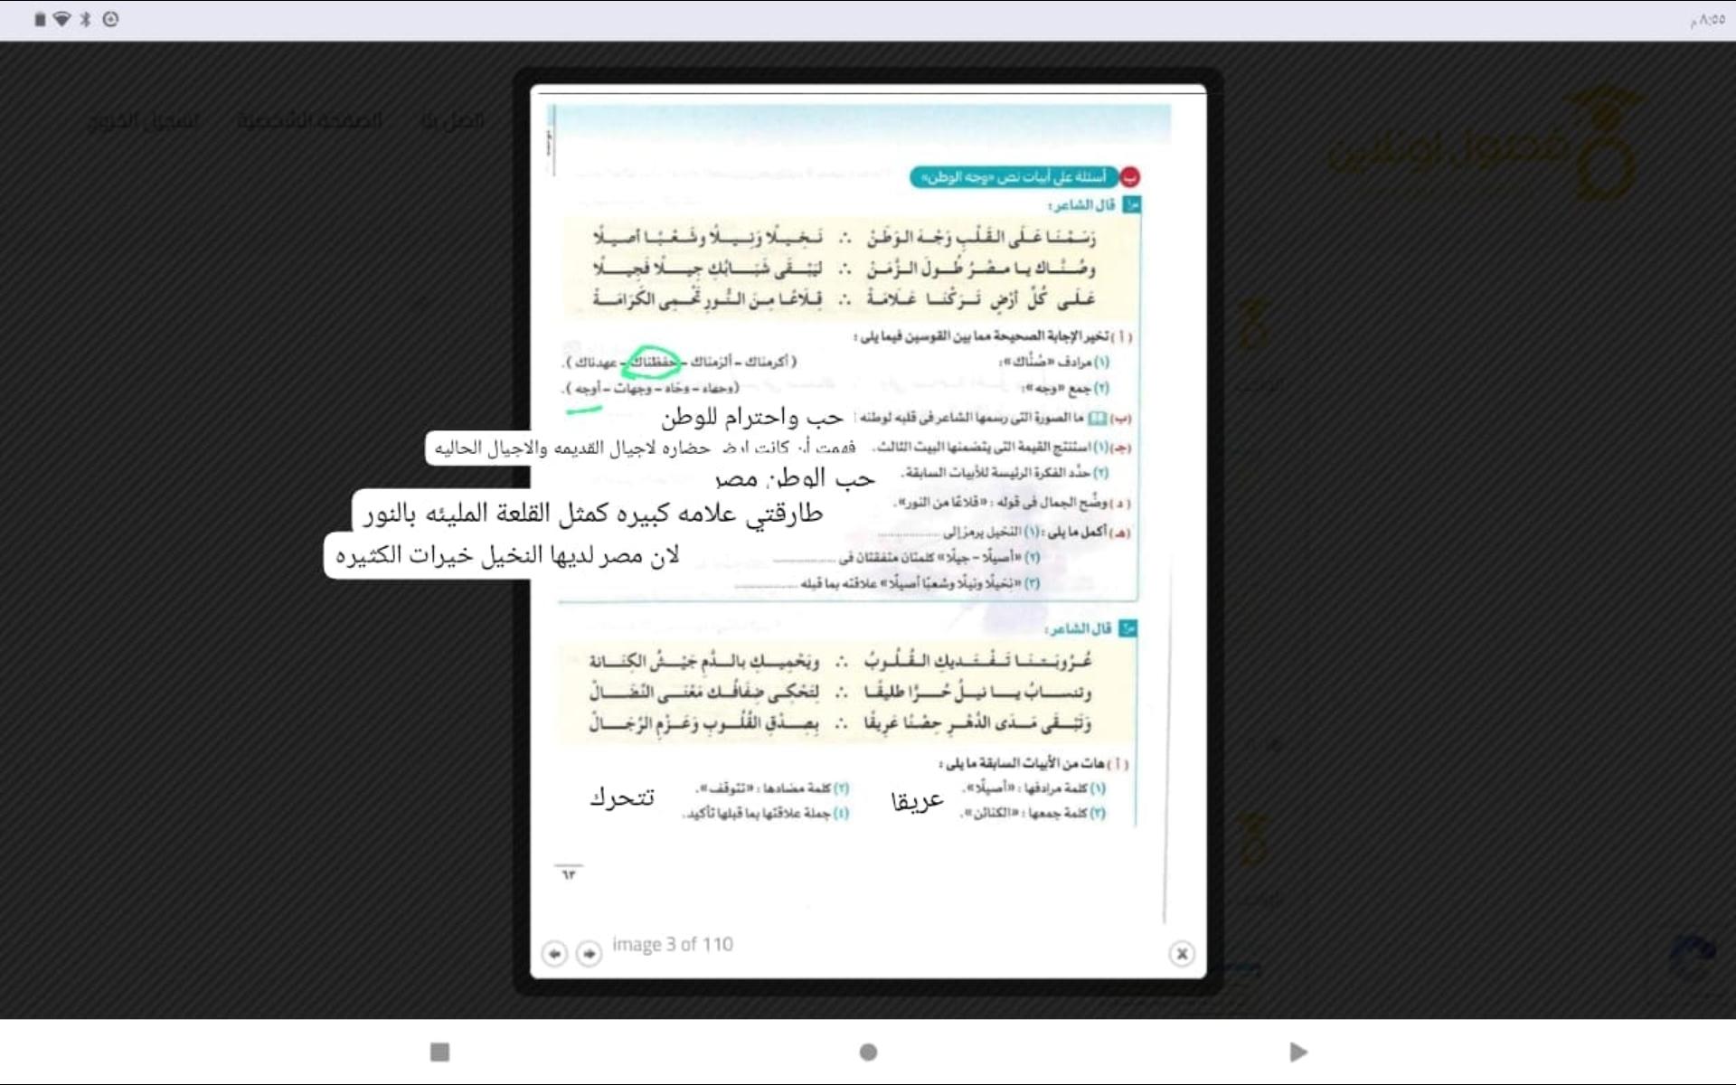
Task: Click the answer starting 'طارقتي علامه كبيره'
Action: [593, 514]
